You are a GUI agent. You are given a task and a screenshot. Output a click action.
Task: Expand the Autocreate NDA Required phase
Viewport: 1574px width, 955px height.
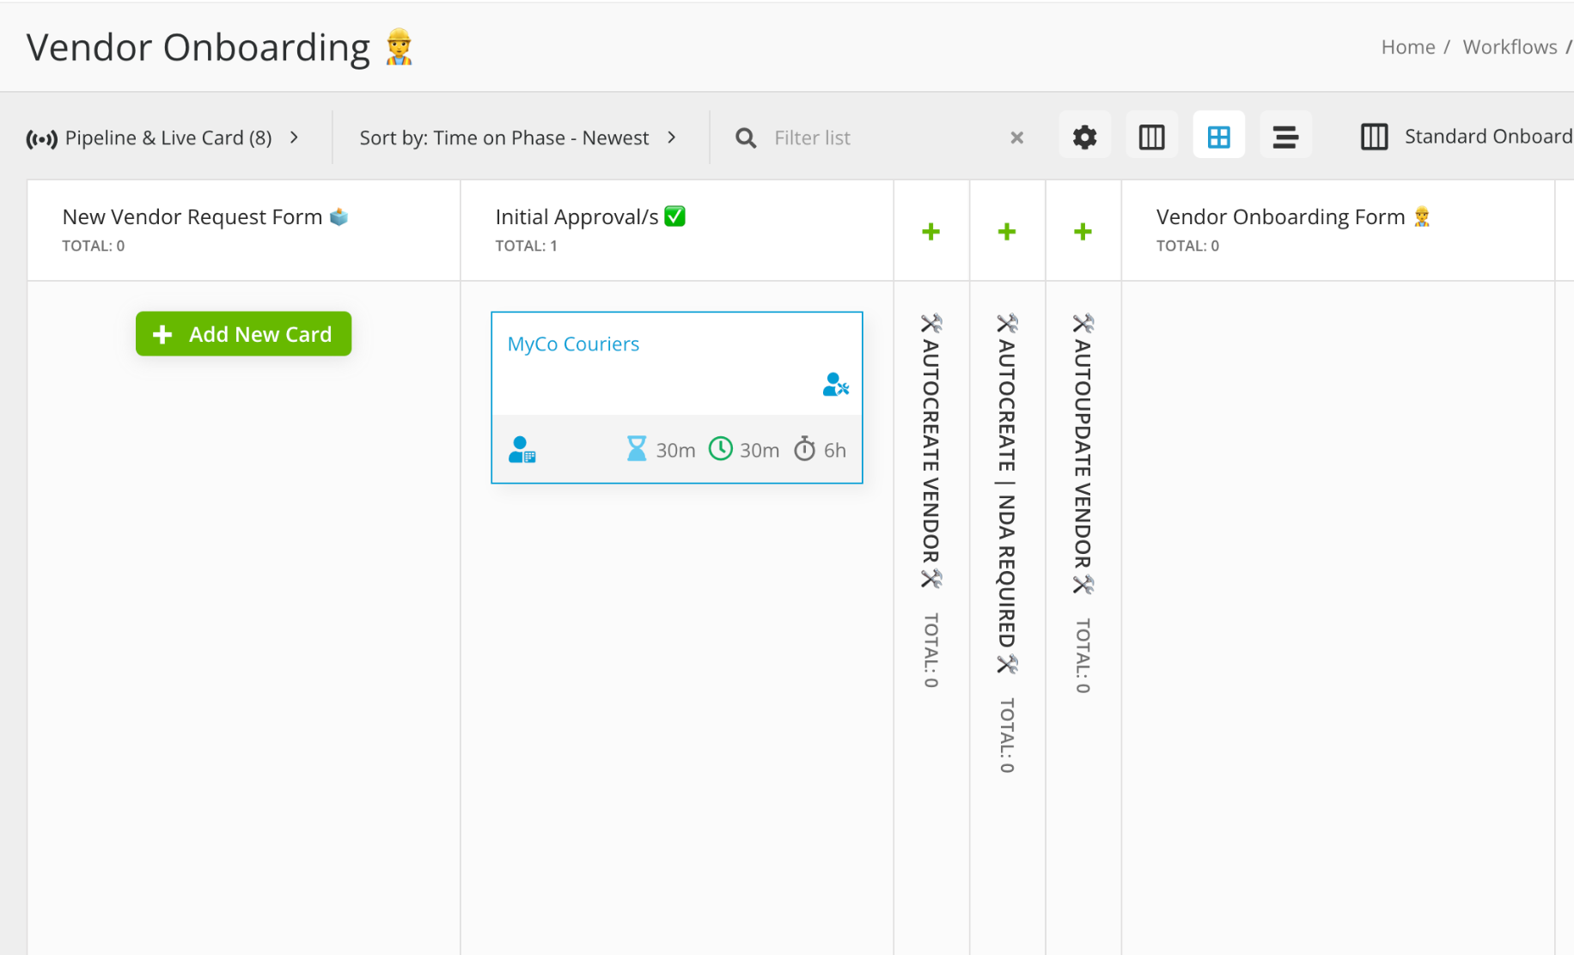pos(1007,232)
